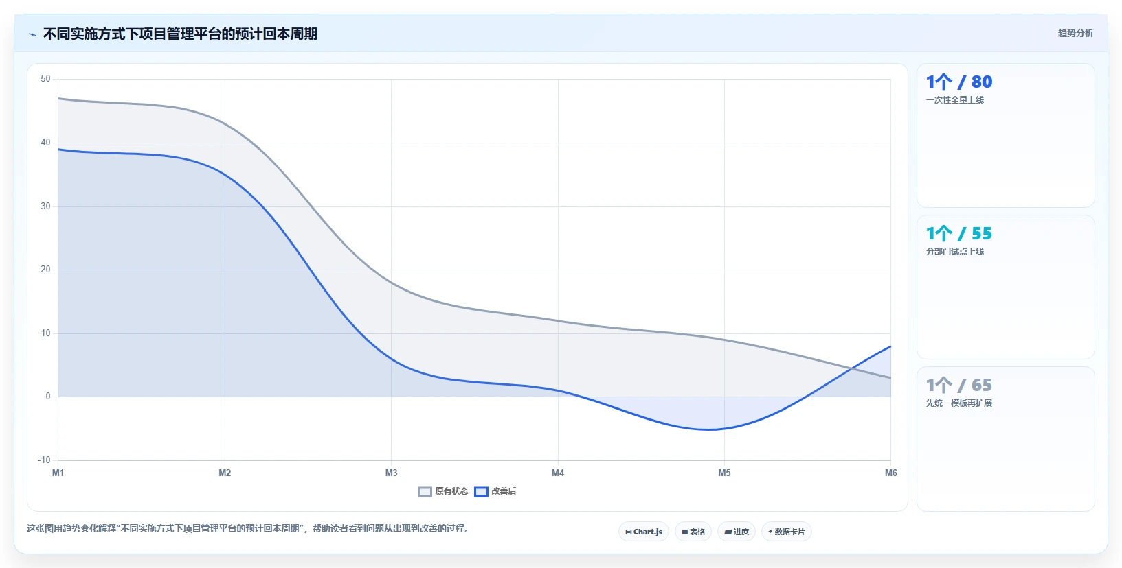Screen dimensions: 1122x568
Task: Click the gray 原有状态 legend color box
Action: click(x=425, y=491)
